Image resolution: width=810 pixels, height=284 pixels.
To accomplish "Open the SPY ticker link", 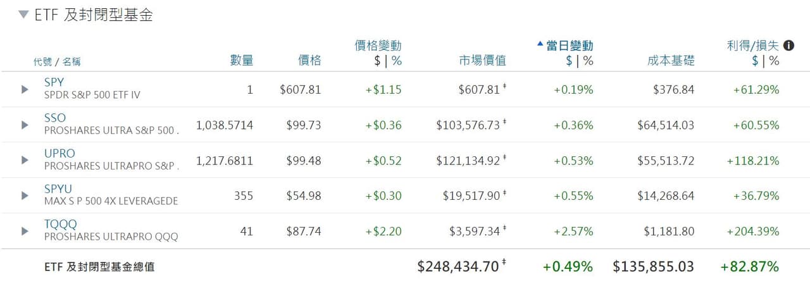I will pyautogui.click(x=54, y=82).
